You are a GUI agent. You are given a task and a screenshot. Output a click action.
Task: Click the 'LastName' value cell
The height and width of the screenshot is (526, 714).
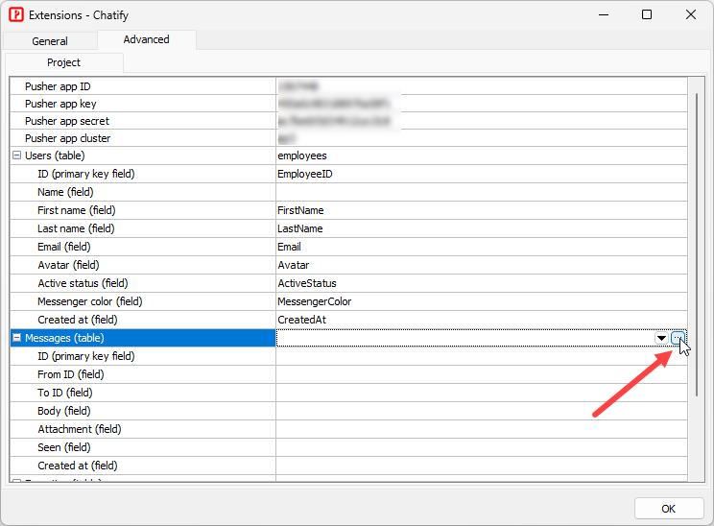click(482, 228)
